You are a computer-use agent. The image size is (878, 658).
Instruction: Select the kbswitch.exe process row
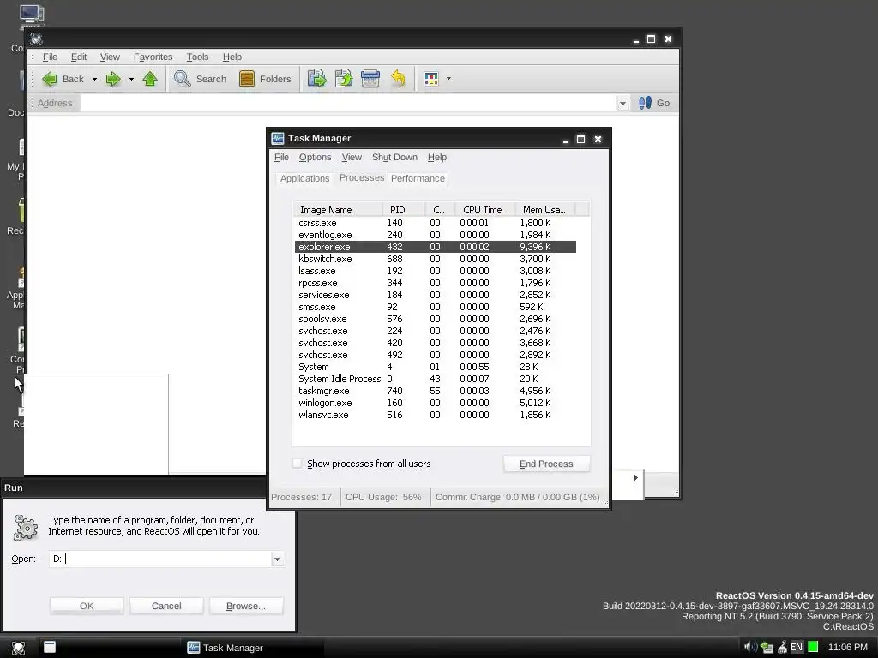tap(435, 259)
